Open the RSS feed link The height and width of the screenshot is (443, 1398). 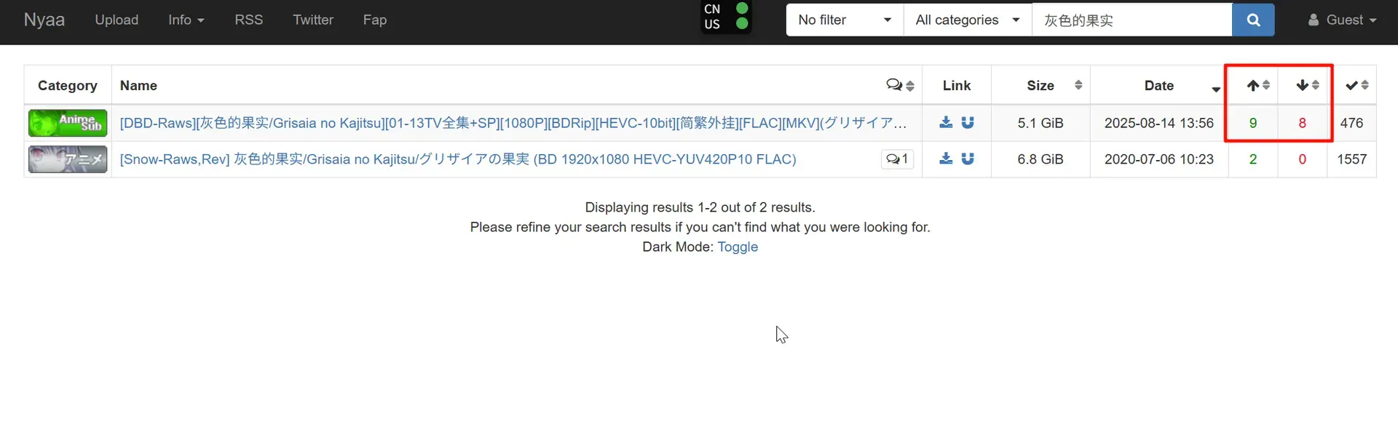(x=248, y=20)
